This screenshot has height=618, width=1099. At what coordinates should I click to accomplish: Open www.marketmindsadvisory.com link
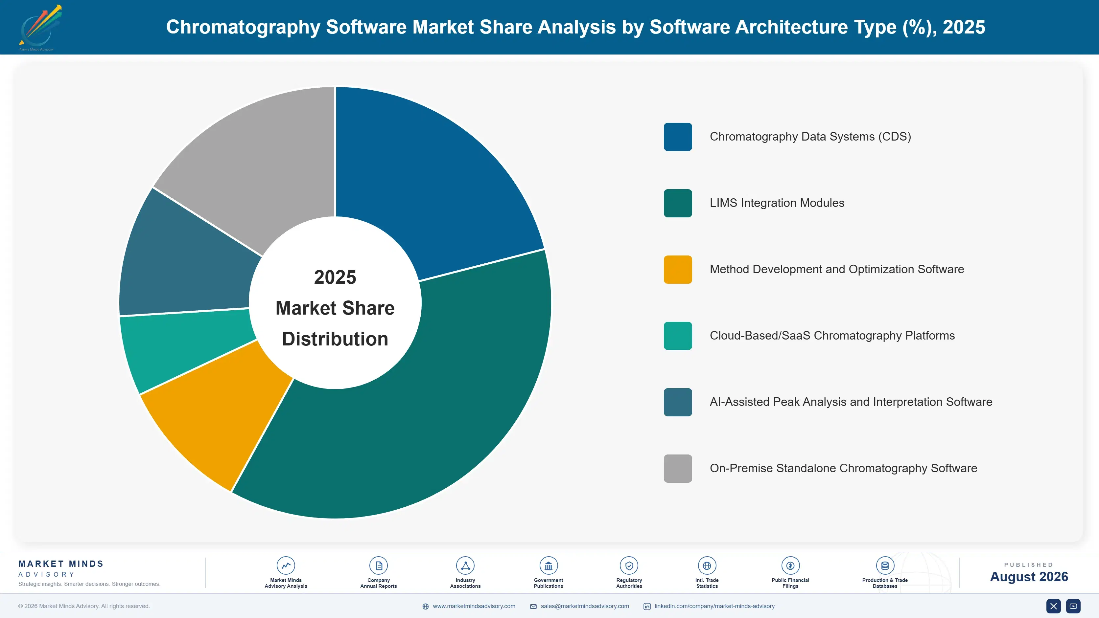click(474, 606)
